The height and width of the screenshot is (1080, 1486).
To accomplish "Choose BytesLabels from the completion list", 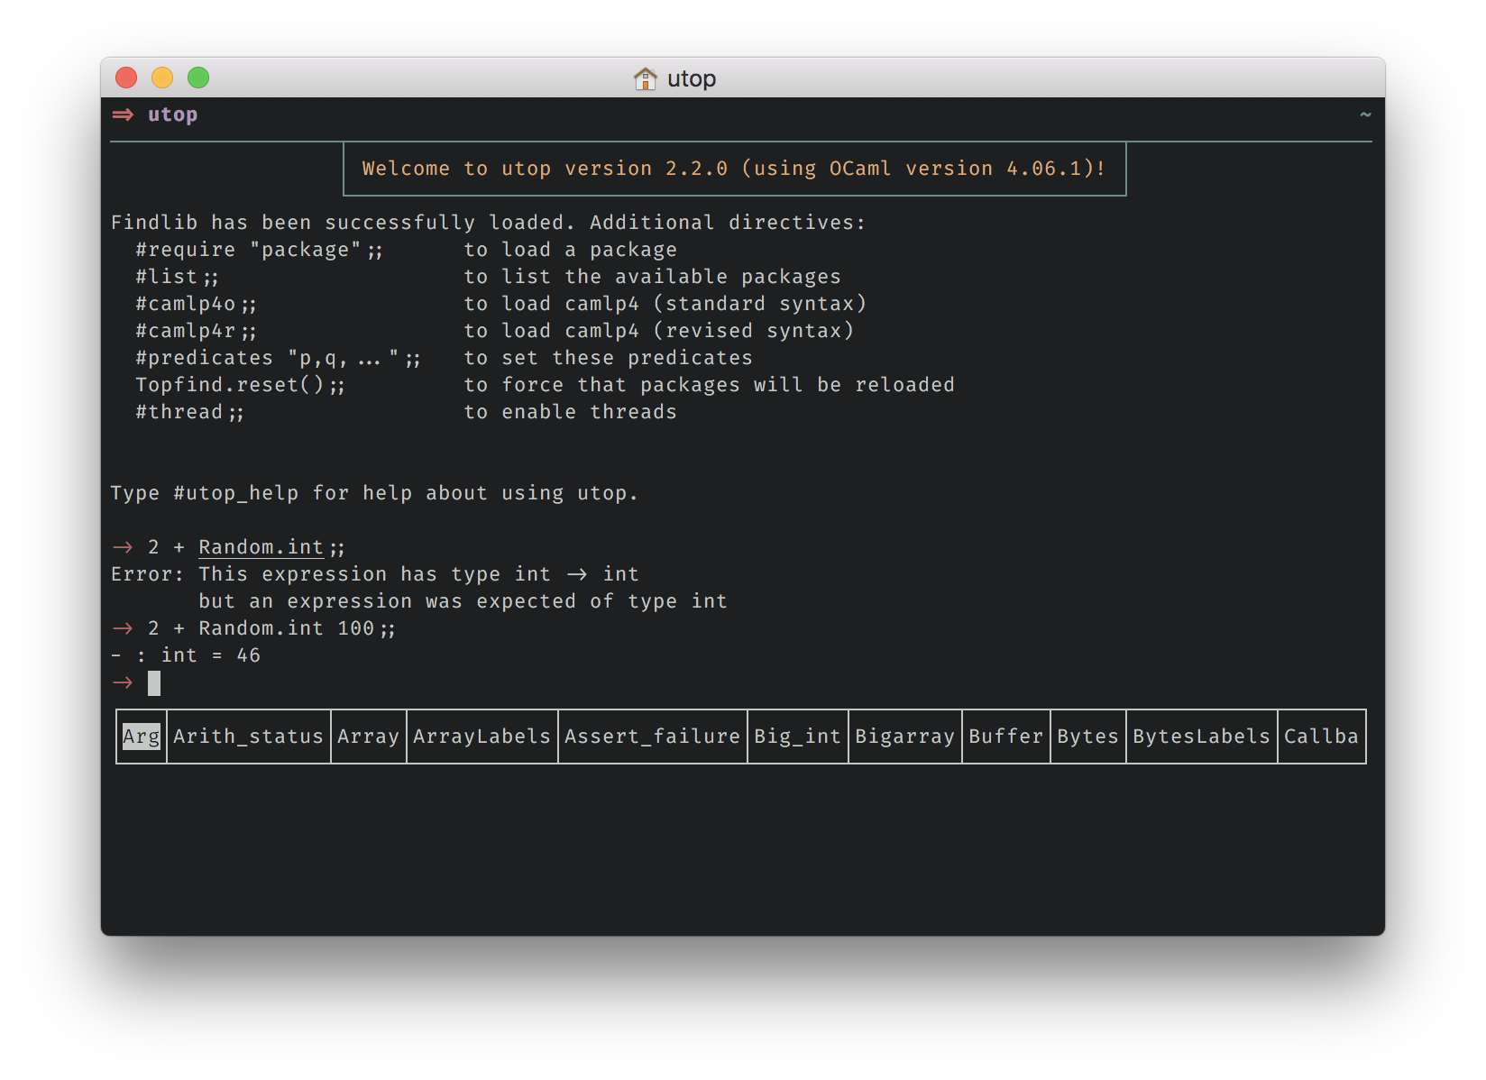I will (1200, 737).
